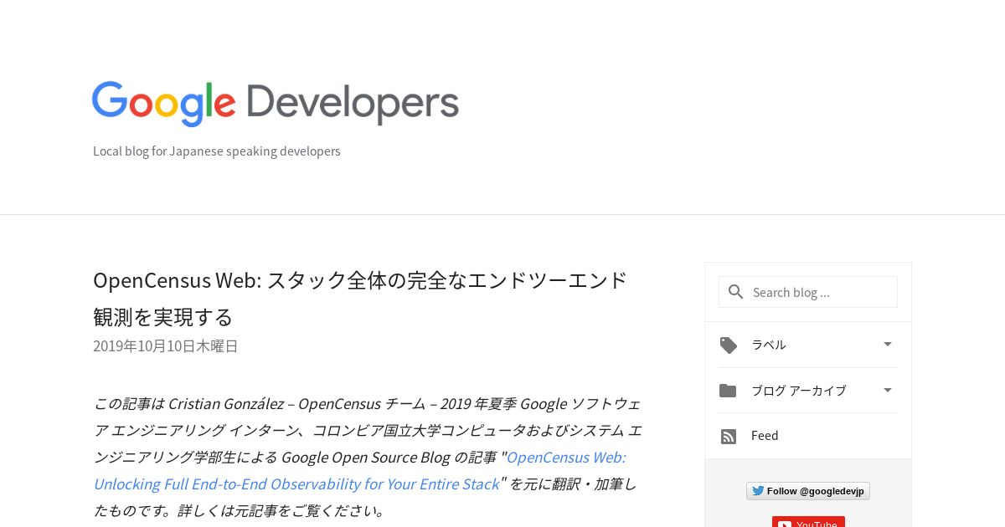
Task: Click the blog archive folder icon
Action: [728, 391]
